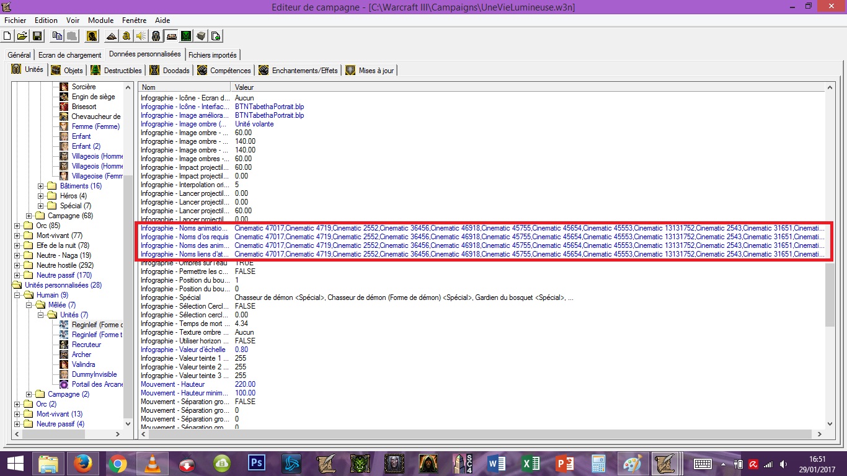
Task: Select the Infographie - Temps de mort row
Action: (x=481, y=324)
